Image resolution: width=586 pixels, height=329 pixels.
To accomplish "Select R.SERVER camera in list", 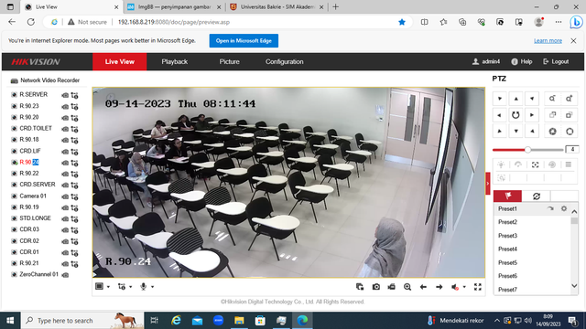I will click(33, 95).
